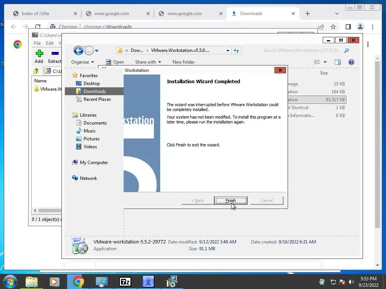Click New folder in Explorer toolbar
This screenshot has height=289, width=386.
184,62
